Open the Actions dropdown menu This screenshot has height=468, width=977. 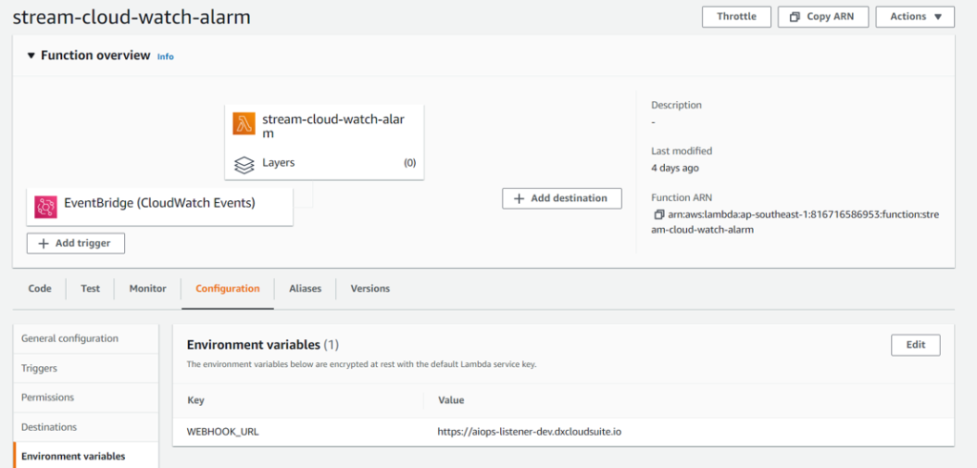pyautogui.click(x=915, y=17)
